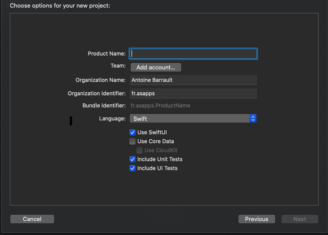This screenshot has width=328, height=235.
Task: Click the blue chevron arrows on Language selector
Action: coord(253,119)
